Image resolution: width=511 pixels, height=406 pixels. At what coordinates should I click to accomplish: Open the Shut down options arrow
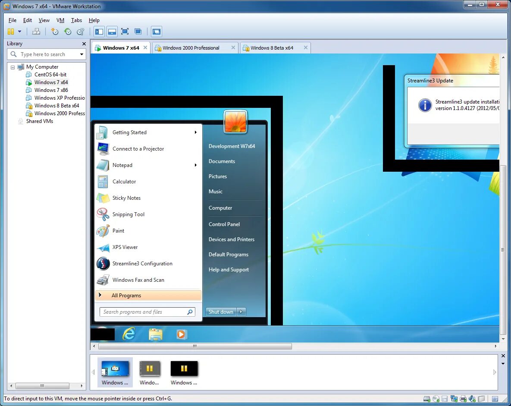coord(241,312)
